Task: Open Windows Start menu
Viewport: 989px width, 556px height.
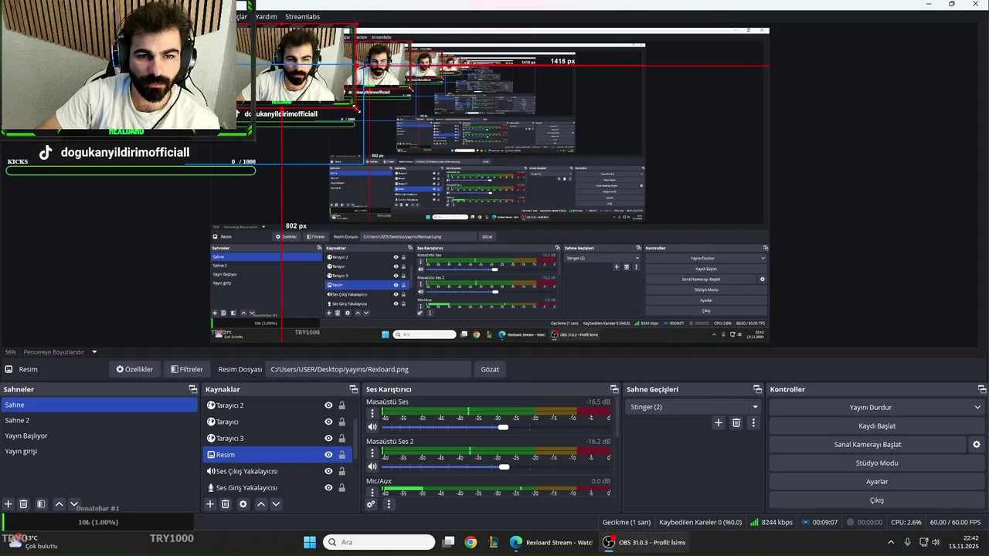Action: coord(310,542)
